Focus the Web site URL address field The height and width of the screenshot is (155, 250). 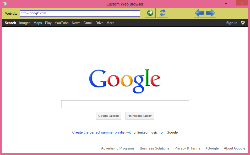[80, 13]
